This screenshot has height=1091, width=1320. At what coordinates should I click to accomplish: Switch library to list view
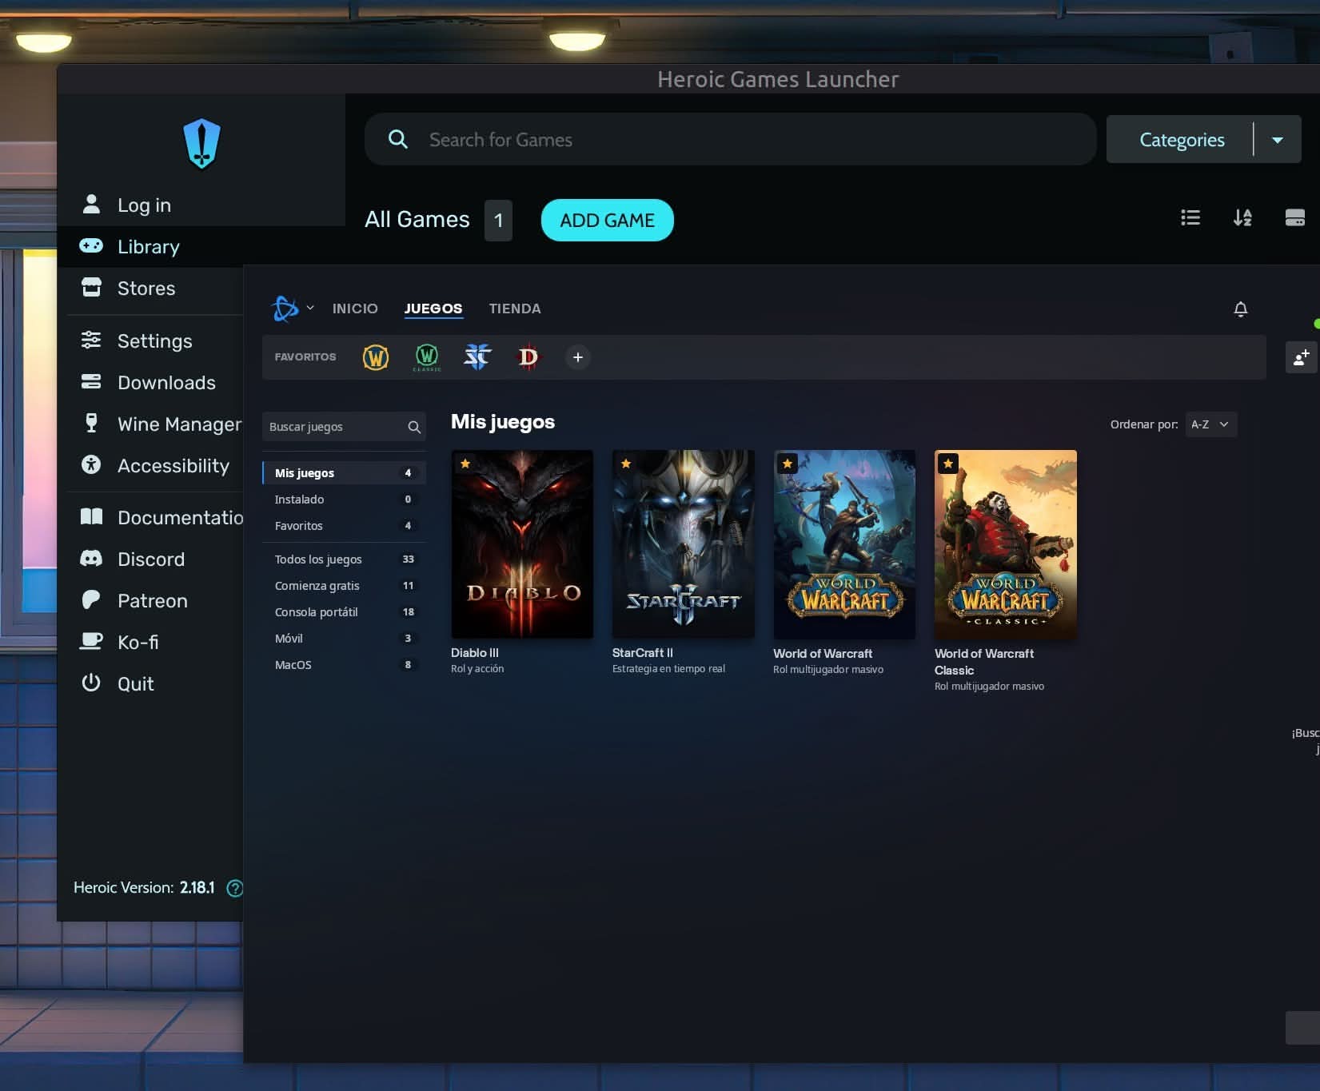click(x=1190, y=217)
